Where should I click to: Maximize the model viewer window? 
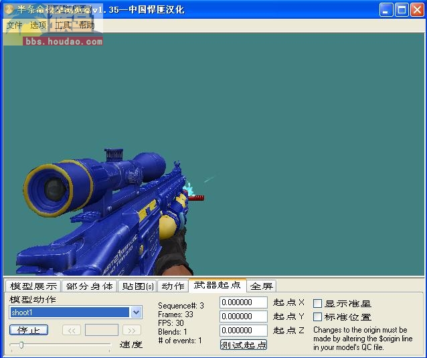(x=402, y=10)
